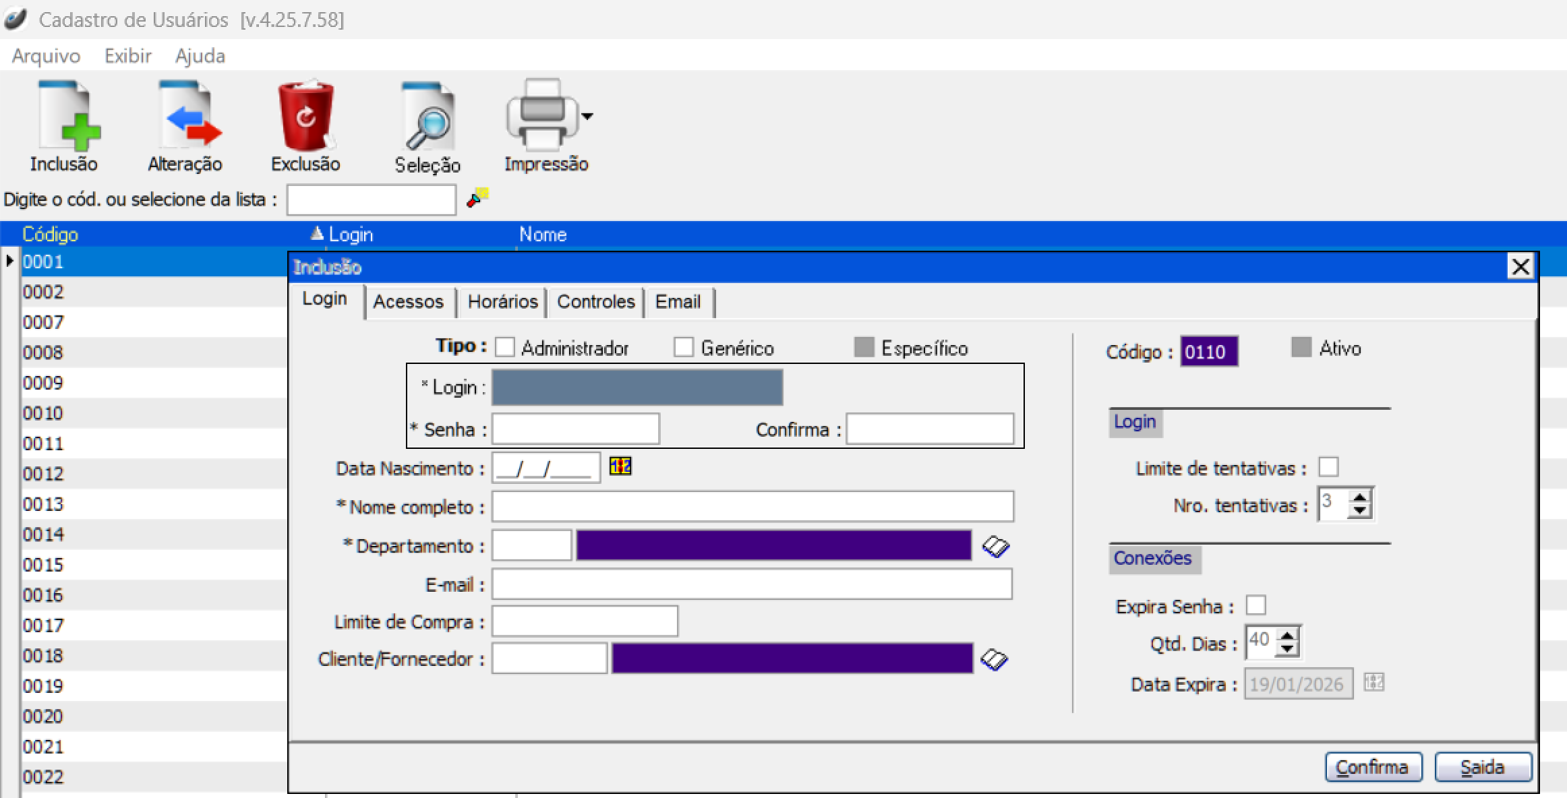Decrease Qtd. Dias with the down arrow
Screen dimensions: 1567x798
pos(1287,648)
